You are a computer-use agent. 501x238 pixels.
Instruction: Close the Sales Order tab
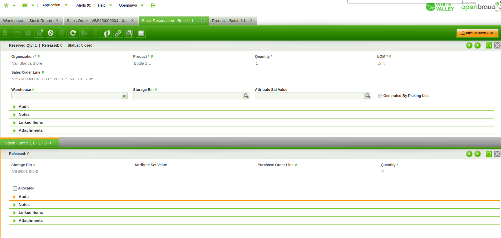click(132, 20)
